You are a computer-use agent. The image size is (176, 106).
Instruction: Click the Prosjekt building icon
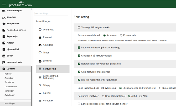pos(40,37)
